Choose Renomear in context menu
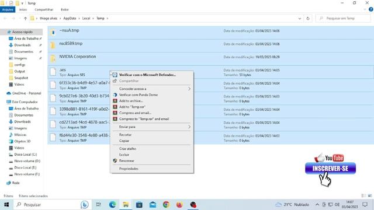Screen dimensions: 374x210 [x=152, y=161]
